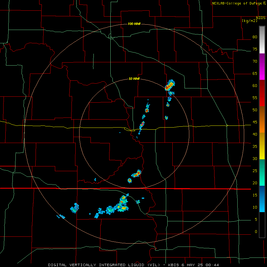
Task: Click the storm cell touching the 50 NMI ring
Action: 170,85
